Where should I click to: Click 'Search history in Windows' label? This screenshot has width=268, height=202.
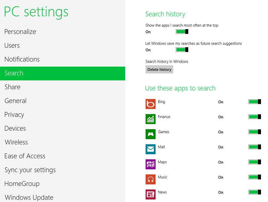click(167, 62)
